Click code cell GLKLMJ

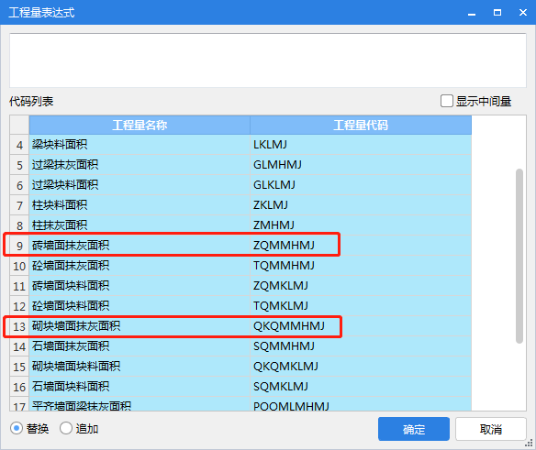[361, 185]
